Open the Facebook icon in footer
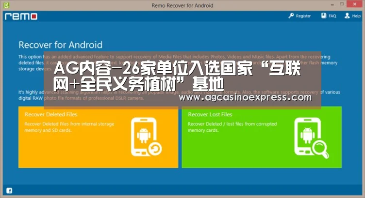The width and height of the screenshot is (365, 198). pyautogui.click(x=9, y=191)
